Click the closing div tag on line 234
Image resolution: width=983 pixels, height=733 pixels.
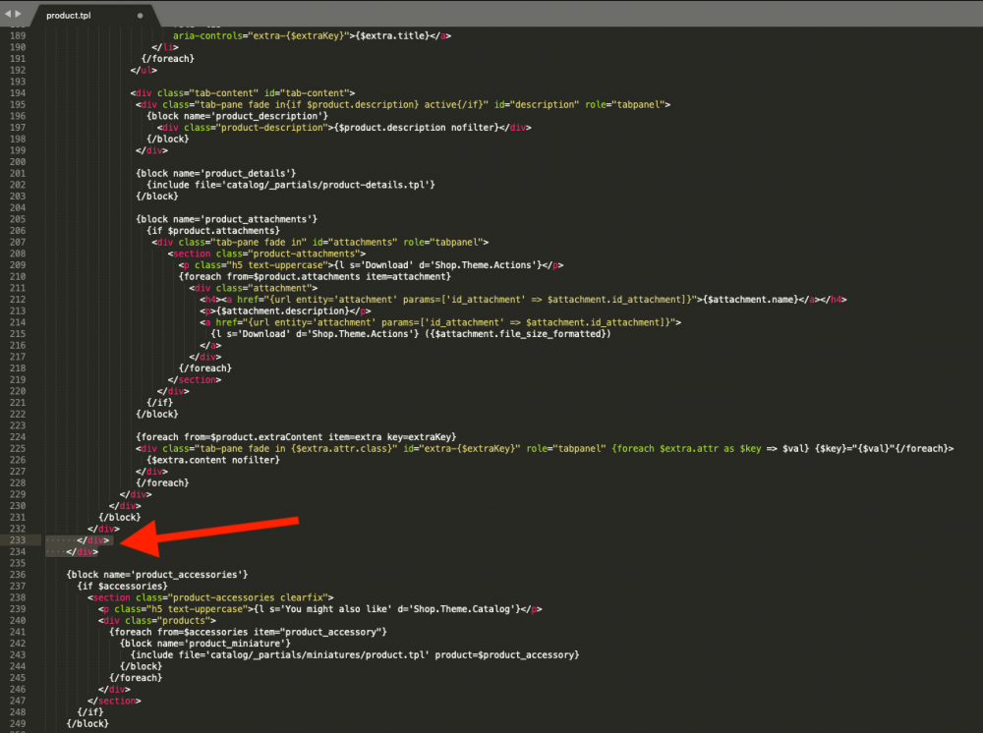pos(83,551)
